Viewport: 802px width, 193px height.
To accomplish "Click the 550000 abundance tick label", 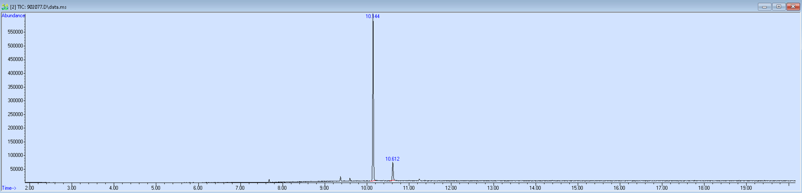I will point(15,32).
